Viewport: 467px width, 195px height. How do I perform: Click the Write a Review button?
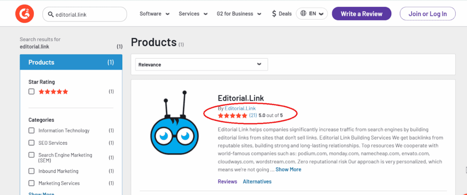pos(362,14)
